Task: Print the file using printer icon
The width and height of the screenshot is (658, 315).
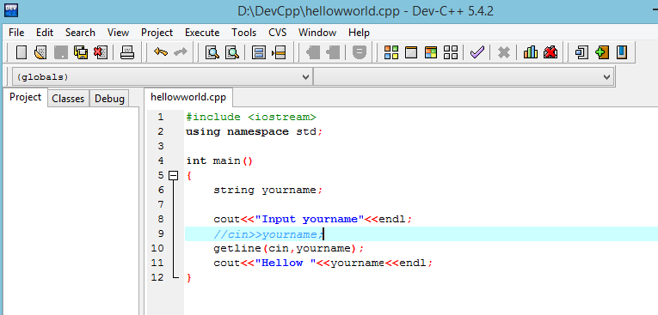Action: (x=127, y=52)
